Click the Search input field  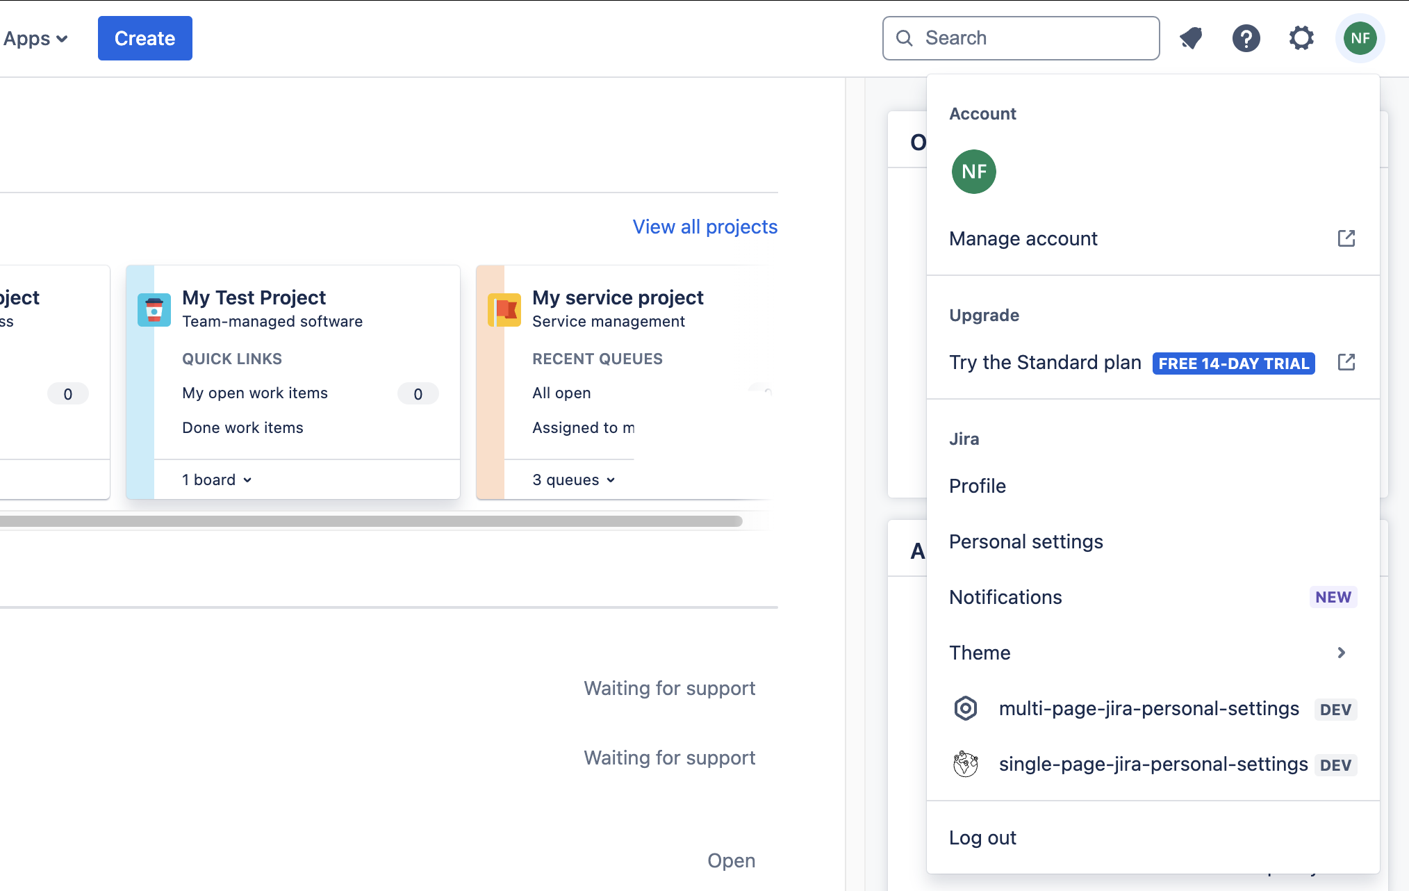(x=1022, y=38)
